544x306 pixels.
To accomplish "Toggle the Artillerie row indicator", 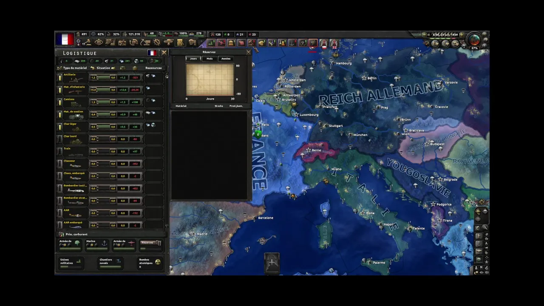I will pos(60,78).
